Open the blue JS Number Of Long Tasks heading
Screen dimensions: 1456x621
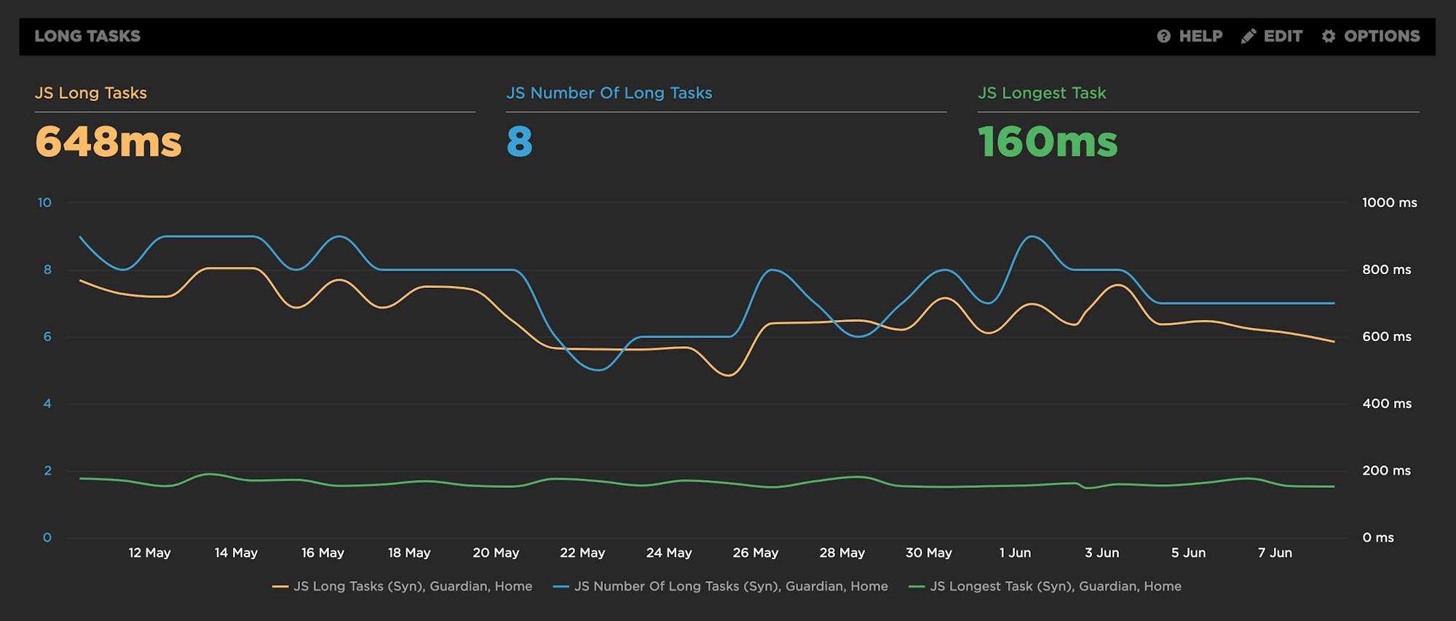[x=609, y=93]
